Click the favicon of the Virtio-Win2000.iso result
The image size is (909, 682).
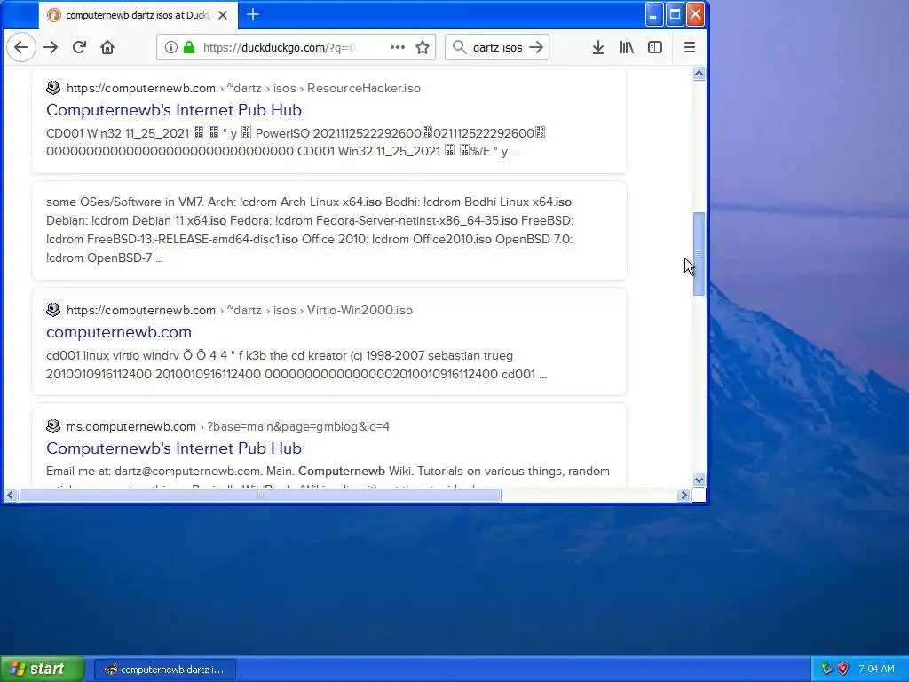tap(53, 310)
